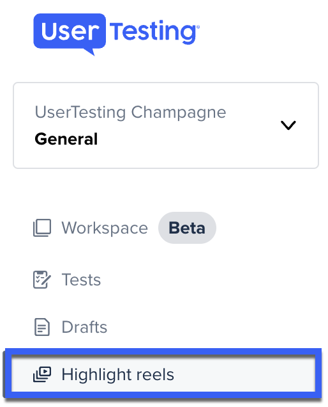
Task: Select the General workspace name text
Action: 66,139
